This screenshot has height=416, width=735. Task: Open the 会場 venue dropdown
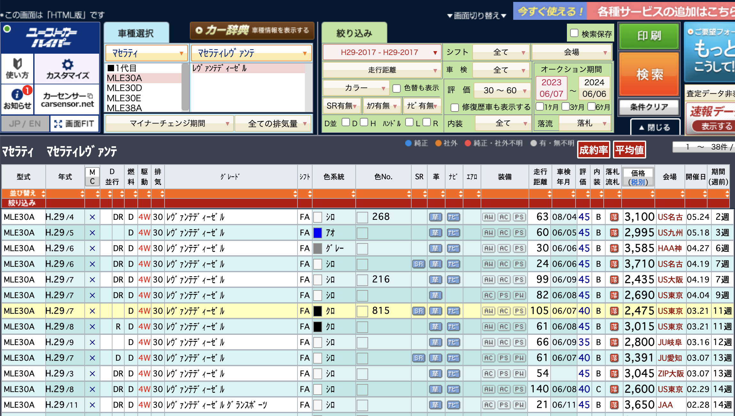(571, 52)
